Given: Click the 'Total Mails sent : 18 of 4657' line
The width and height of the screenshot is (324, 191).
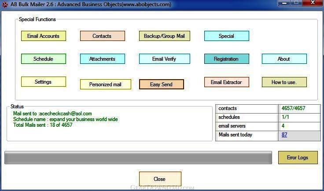Looking at the screenshot, I should tap(43, 125).
